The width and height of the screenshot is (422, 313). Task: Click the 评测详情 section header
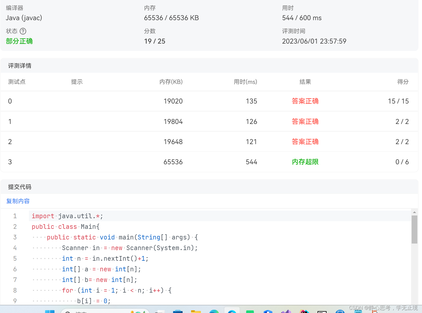tap(19, 65)
